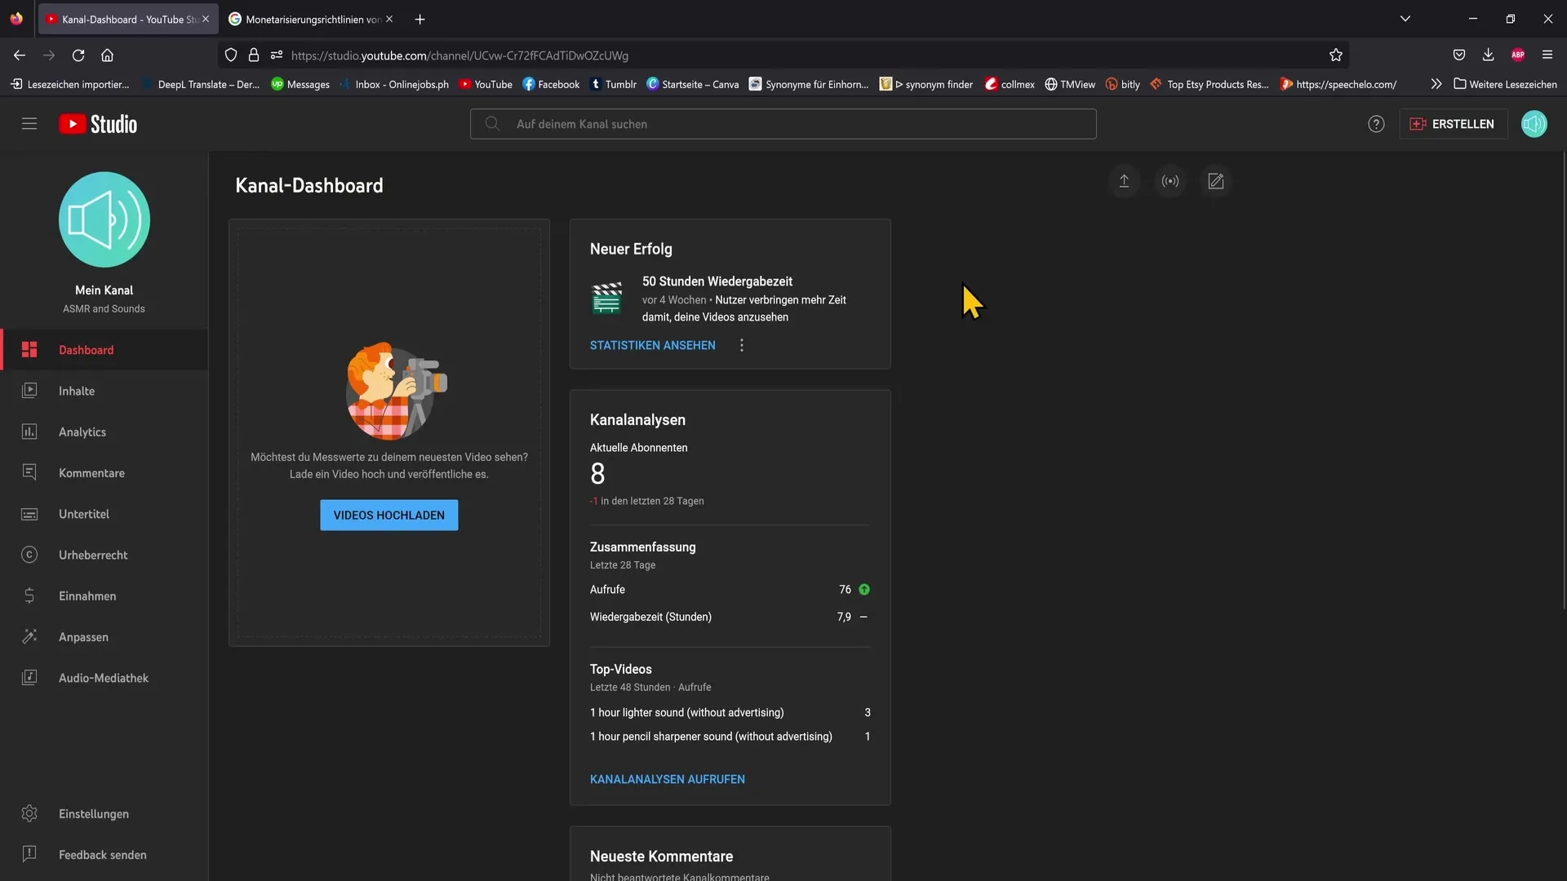Click the Live-Stream icon in toolbar

(x=1170, y=181)
